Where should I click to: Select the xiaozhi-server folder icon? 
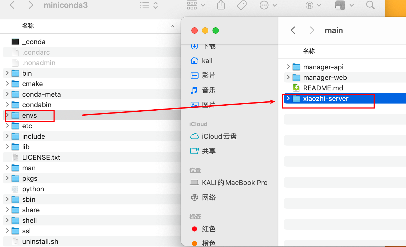296,99
